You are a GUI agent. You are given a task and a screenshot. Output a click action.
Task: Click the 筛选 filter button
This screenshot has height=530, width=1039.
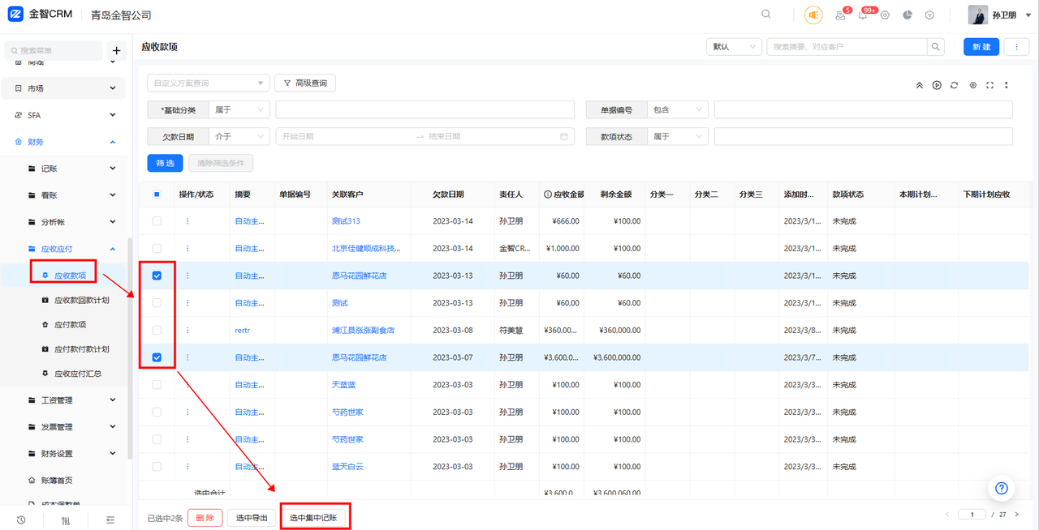[x=165, y=164]
